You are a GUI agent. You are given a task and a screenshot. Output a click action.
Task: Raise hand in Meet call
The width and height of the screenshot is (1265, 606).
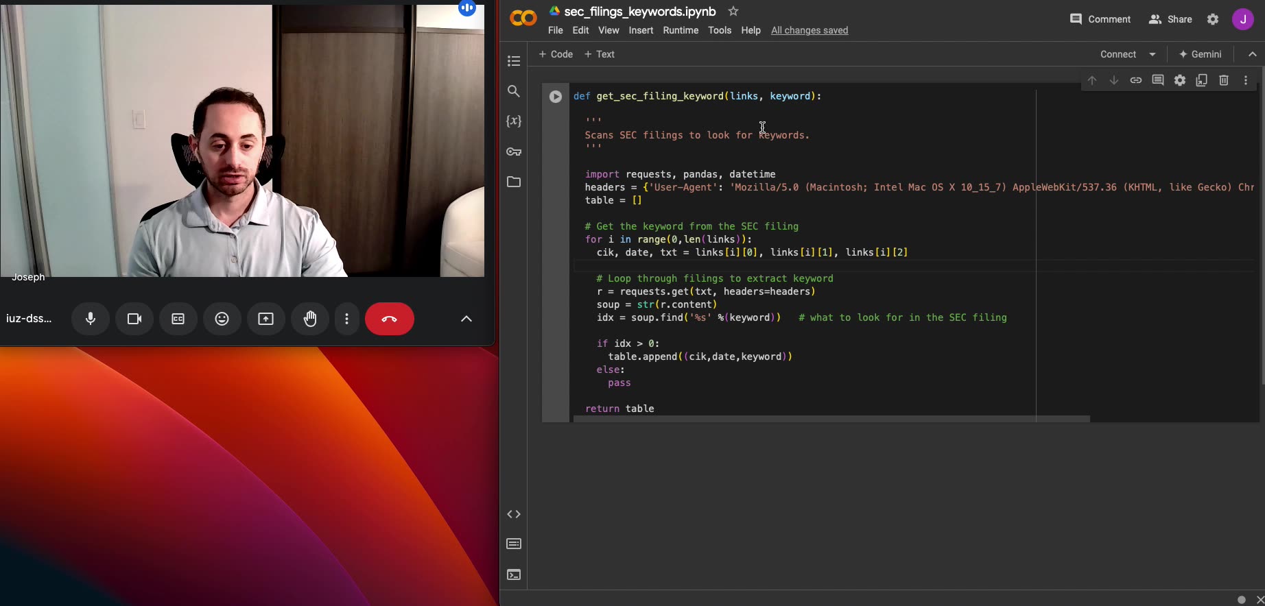310,319
